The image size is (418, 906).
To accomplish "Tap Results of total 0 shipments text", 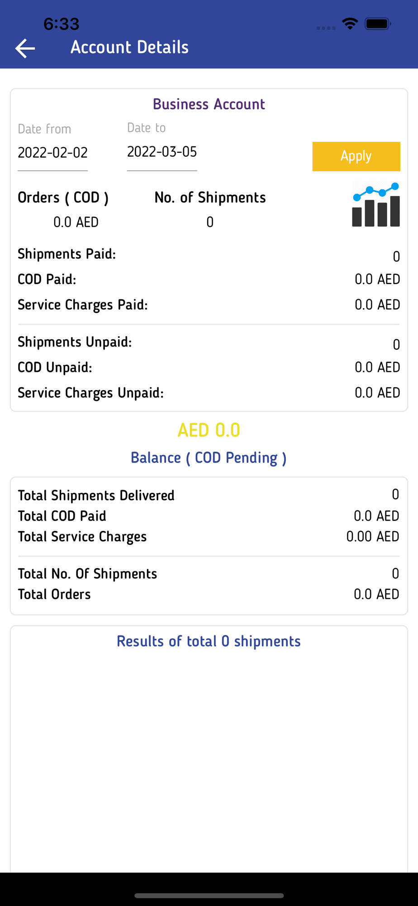I will [x=209, y=641].
